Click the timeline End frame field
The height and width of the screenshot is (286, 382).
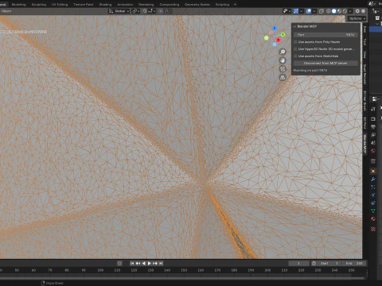point(355,263)
